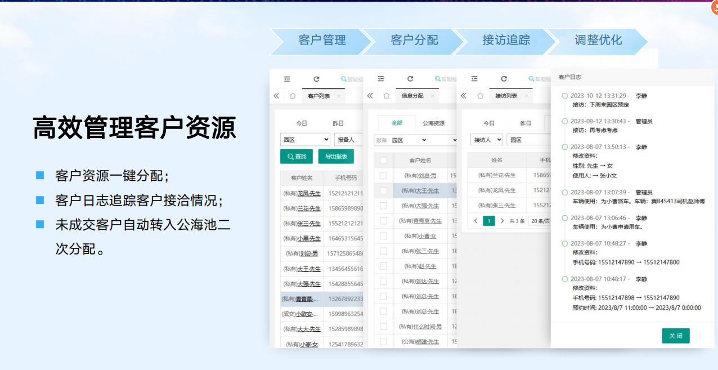The height and width of the screenshot is (370, 718).
Task: Check the box for 刘总-男 first row
Action: click(384, 176)
